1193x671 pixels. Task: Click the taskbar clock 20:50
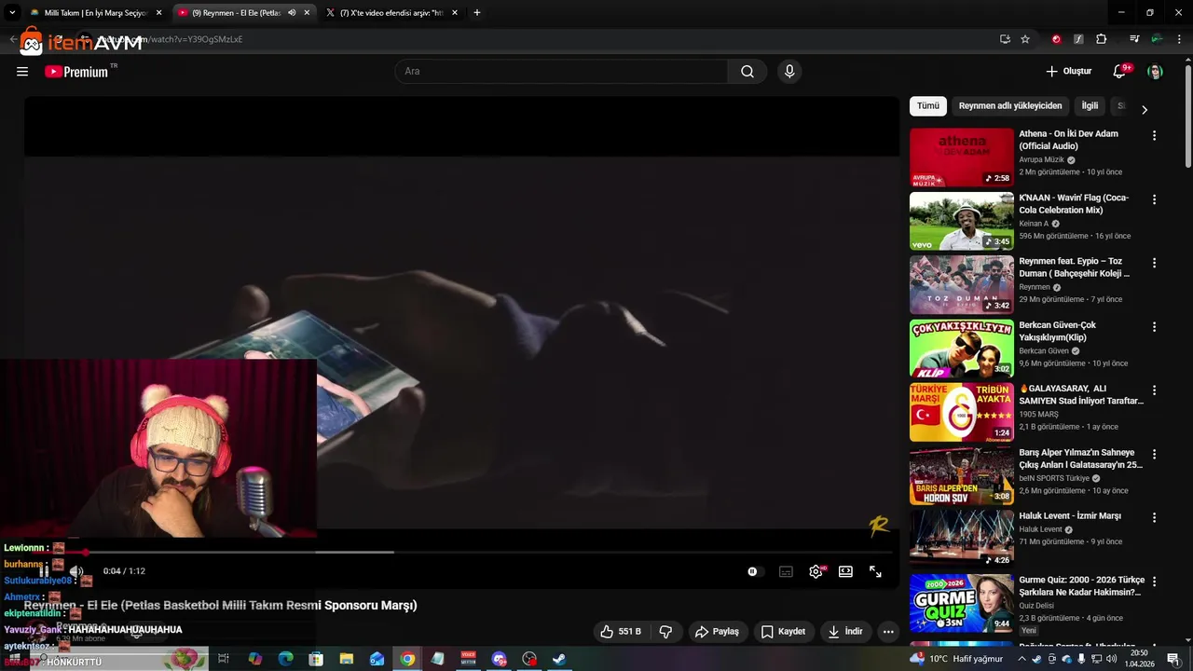(1139, 659)
